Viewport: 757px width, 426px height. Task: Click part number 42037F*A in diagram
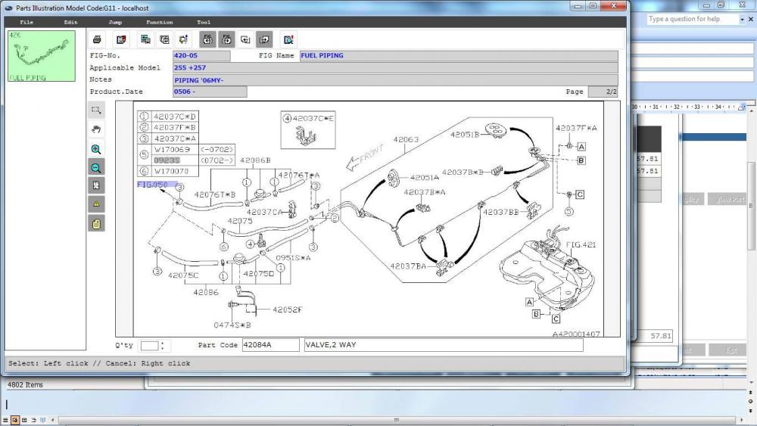[576, 128]
